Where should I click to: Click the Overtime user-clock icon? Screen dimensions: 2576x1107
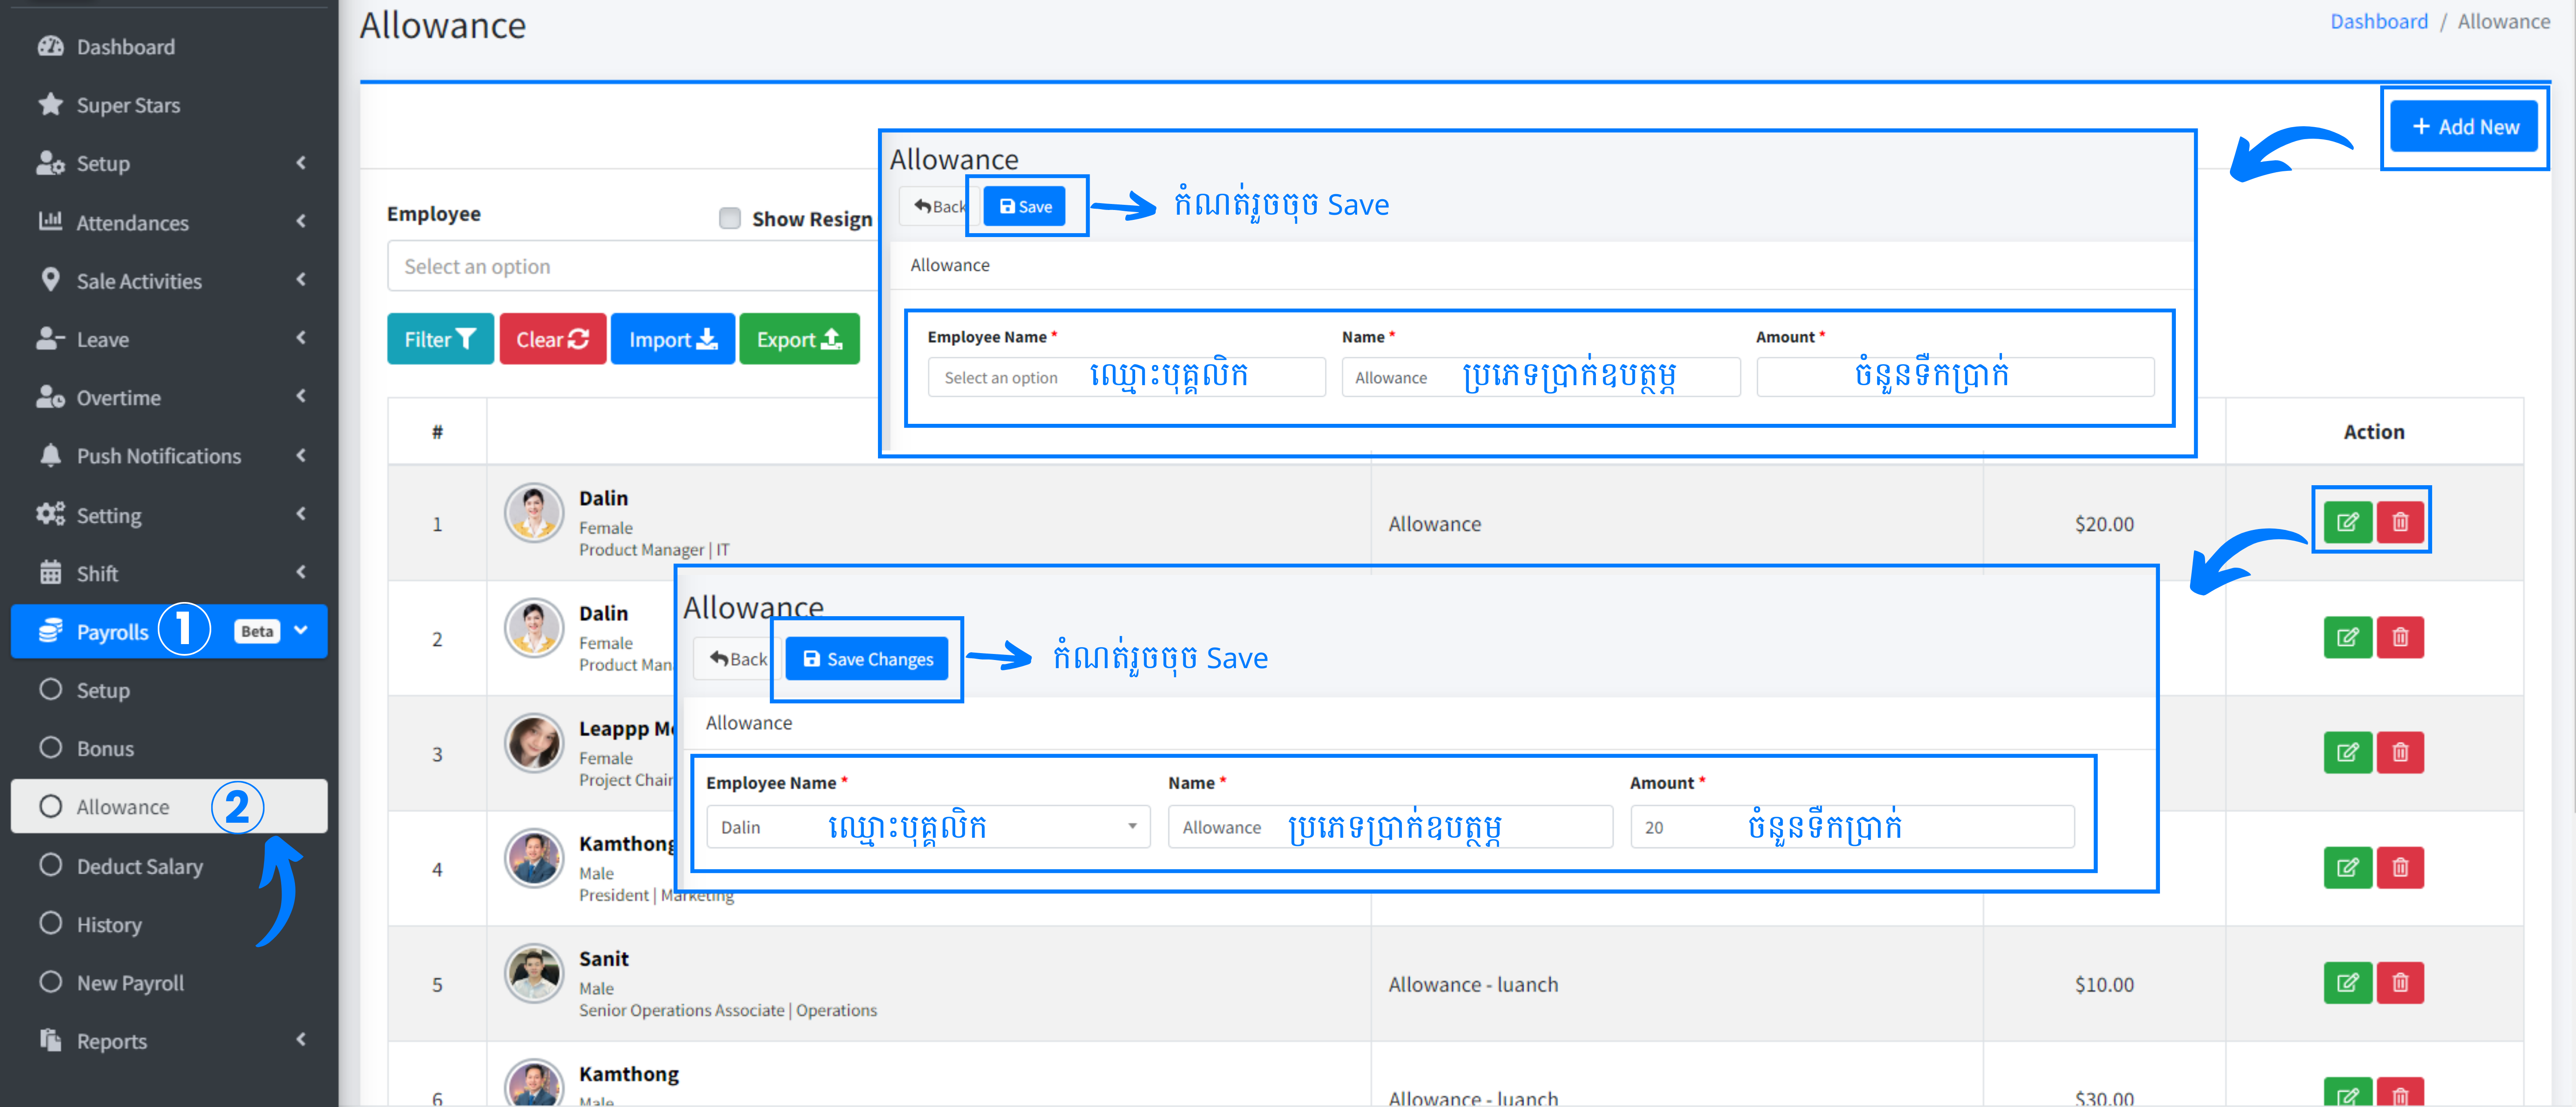[50, 397]
